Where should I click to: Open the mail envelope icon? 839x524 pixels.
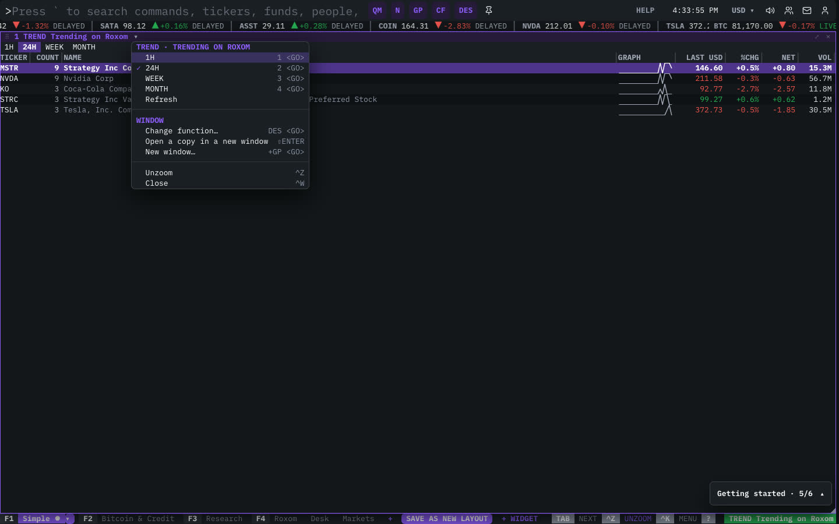pos(807,10)
